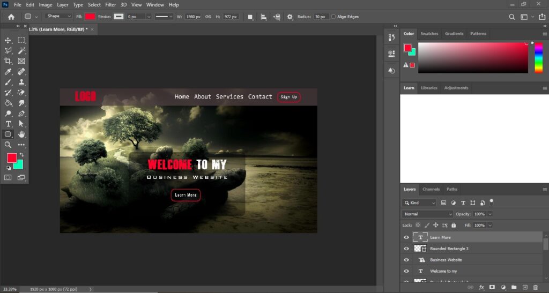The width and height of the screenshot is (549, 293).
Task: Toggle lock transparent pixels
Action: point(418,225)
